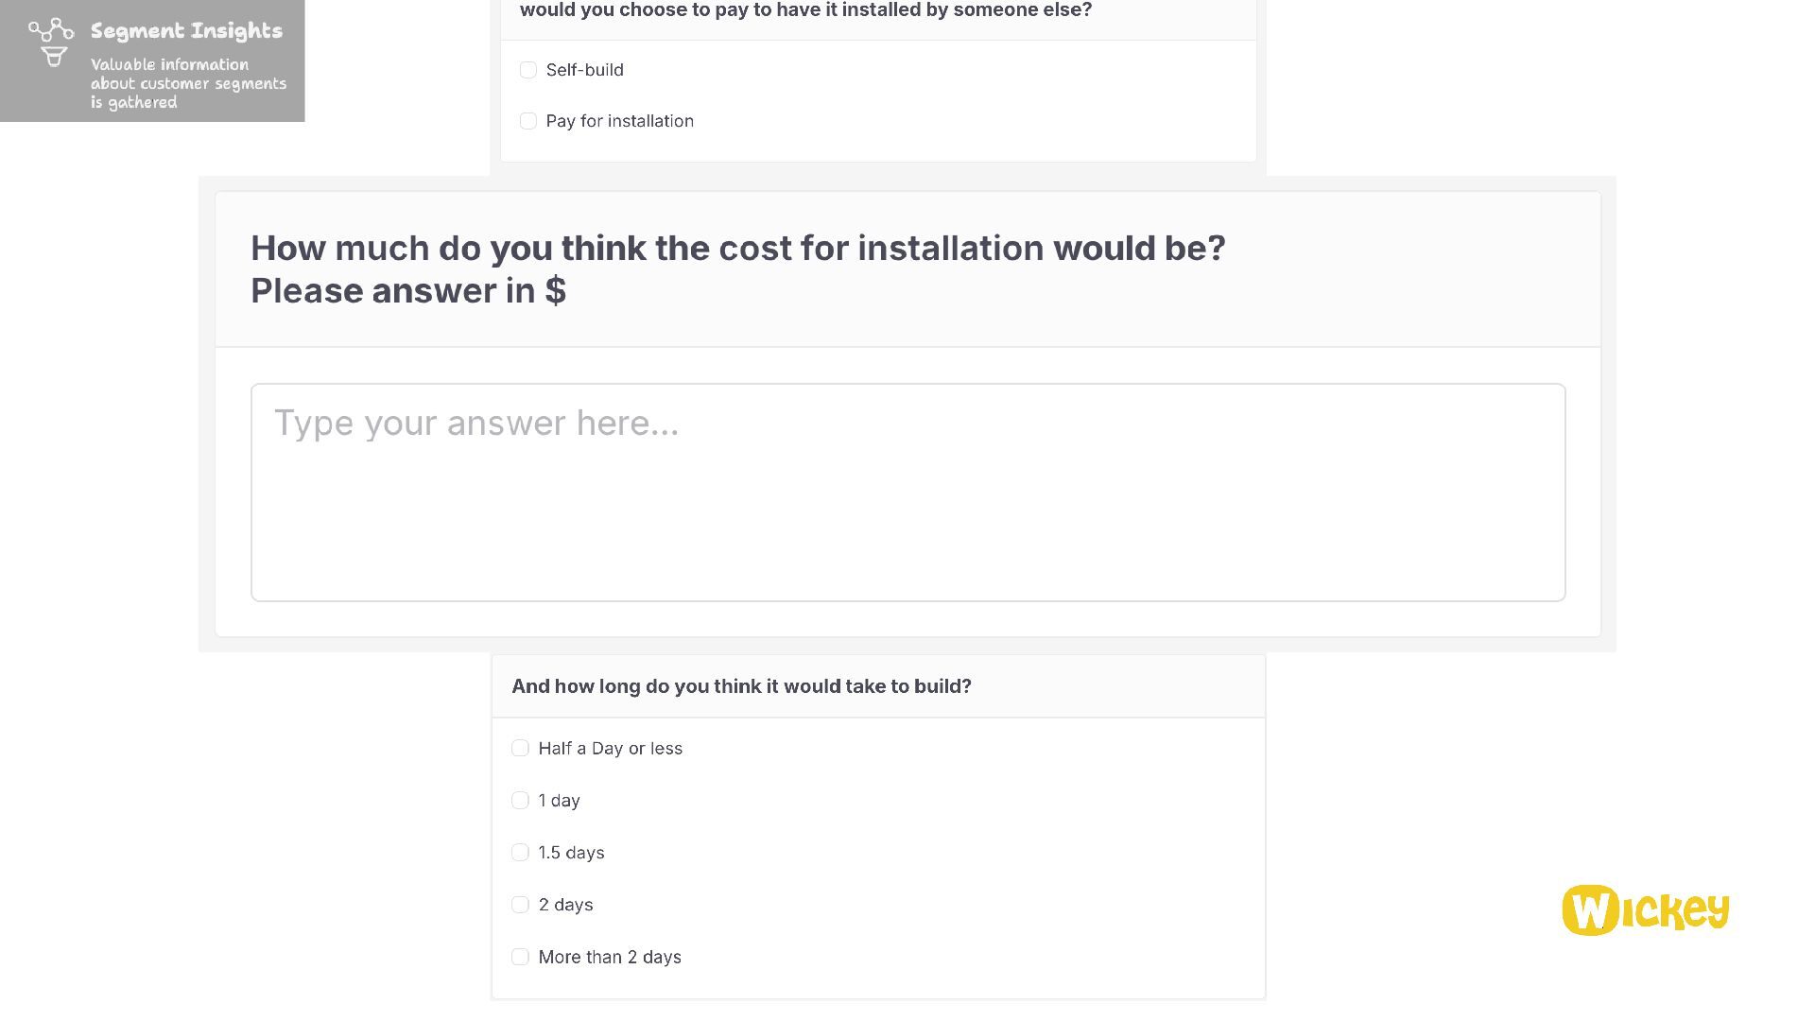This screenshot has height=1021, width=1815.
Task: Click the Wickey logo
Action: [1645, 910]
